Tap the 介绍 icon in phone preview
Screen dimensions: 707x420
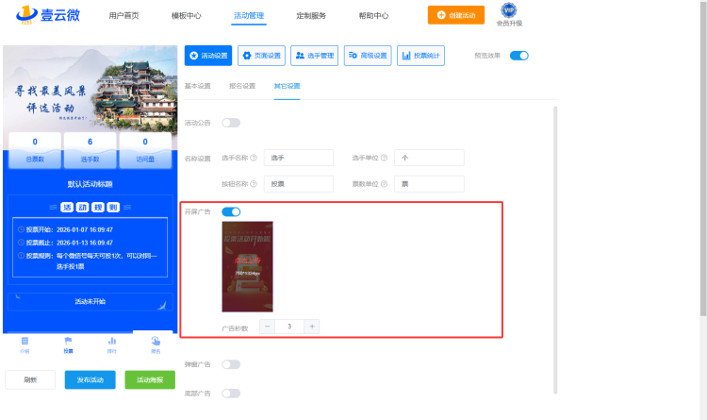[25, 344]
